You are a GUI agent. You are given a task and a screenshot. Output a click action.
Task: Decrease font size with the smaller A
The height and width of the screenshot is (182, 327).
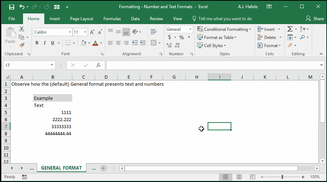100,32
